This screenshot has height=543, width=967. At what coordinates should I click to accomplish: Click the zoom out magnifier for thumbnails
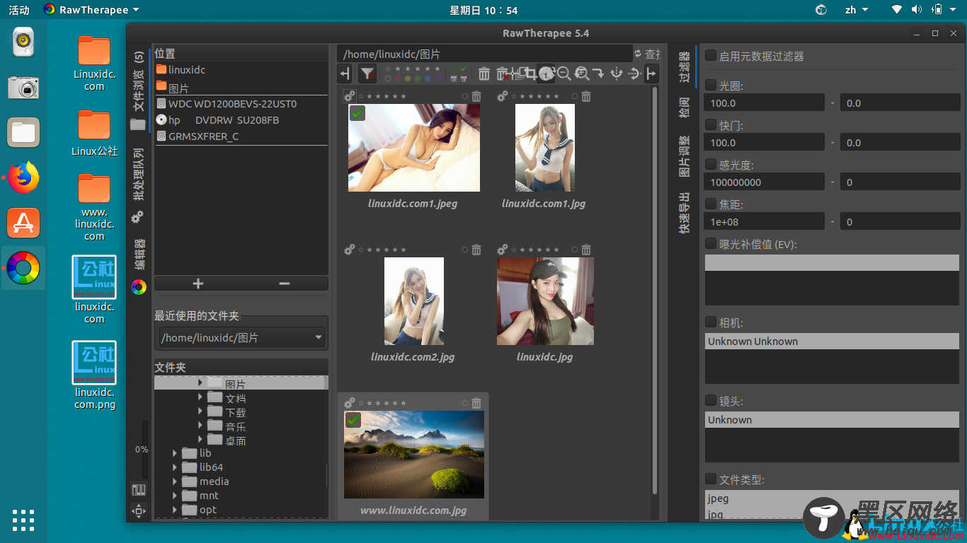click(x=563, y=74)
